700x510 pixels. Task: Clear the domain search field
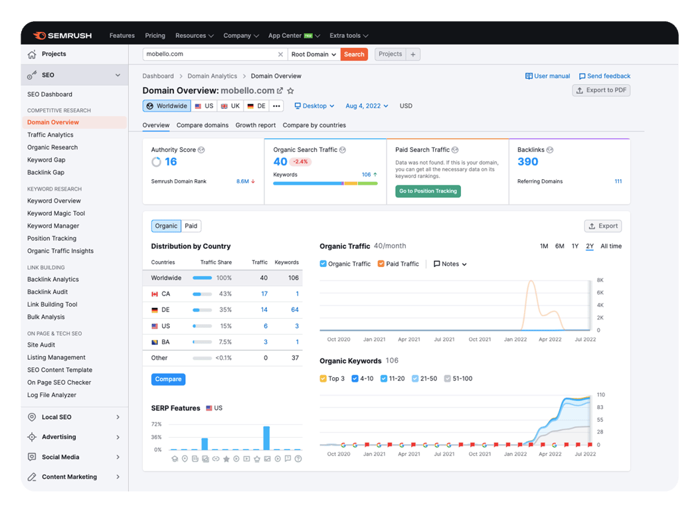pos(280,54)
